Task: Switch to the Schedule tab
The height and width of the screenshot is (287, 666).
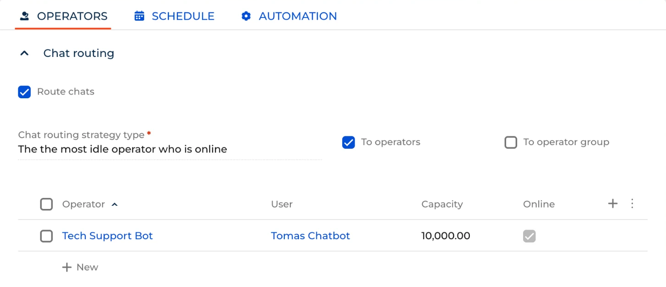Action: click(x=174, y=16)
